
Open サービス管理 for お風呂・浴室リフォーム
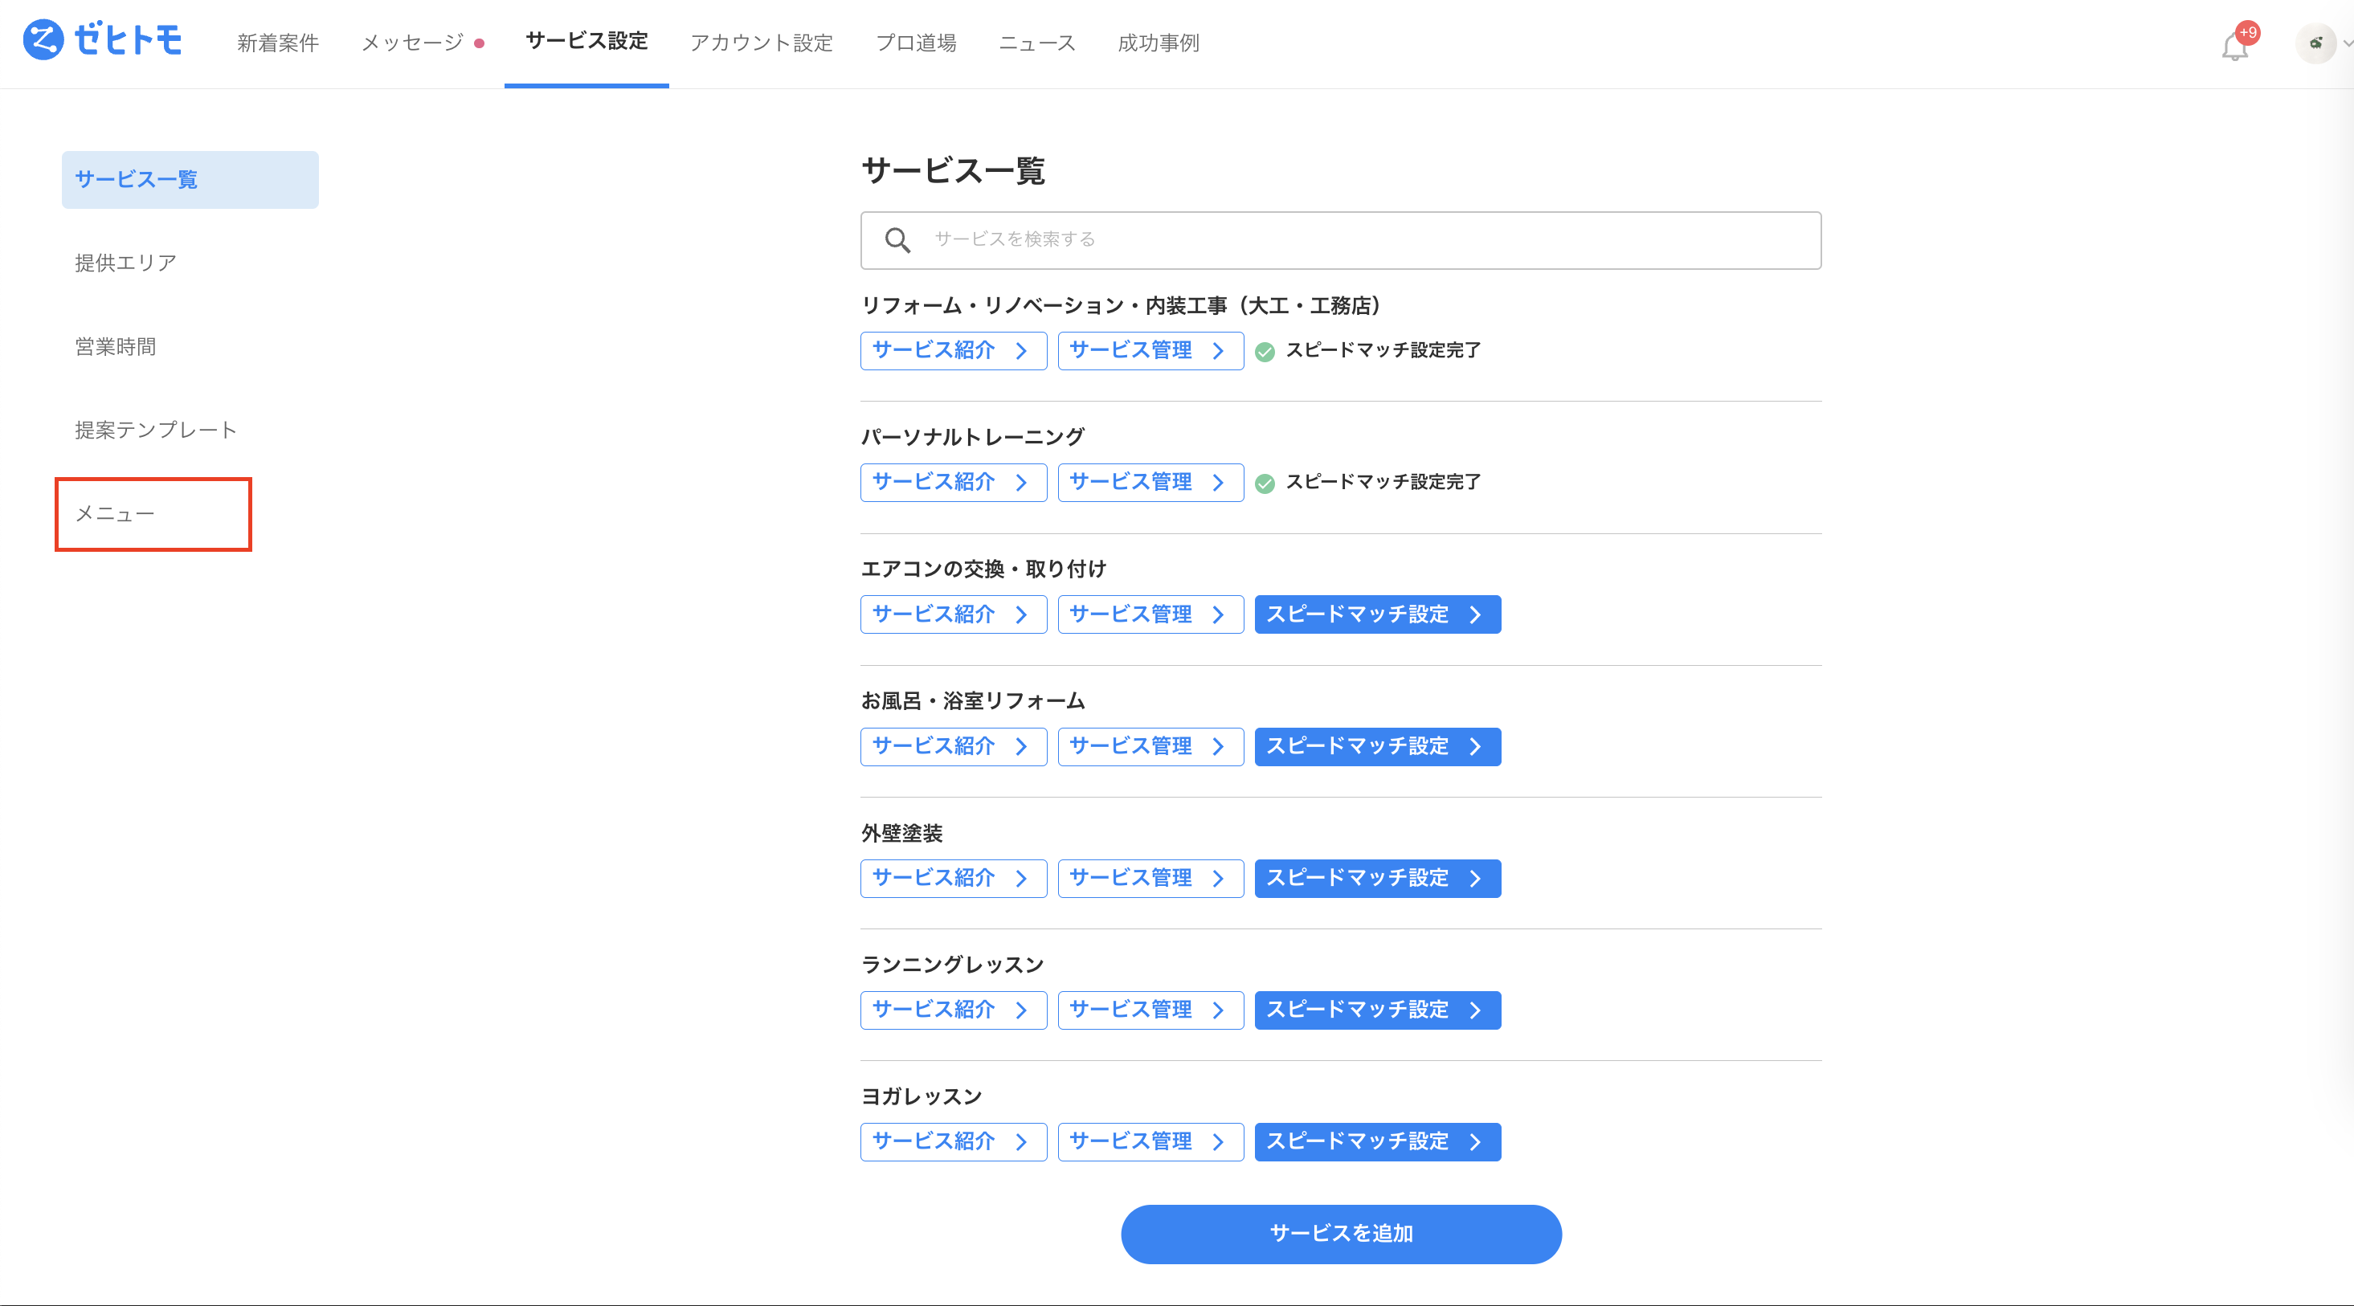[1150, 746]
